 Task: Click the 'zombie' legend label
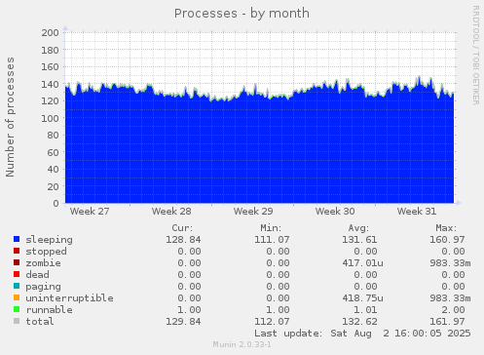click(x=43, y=263)
